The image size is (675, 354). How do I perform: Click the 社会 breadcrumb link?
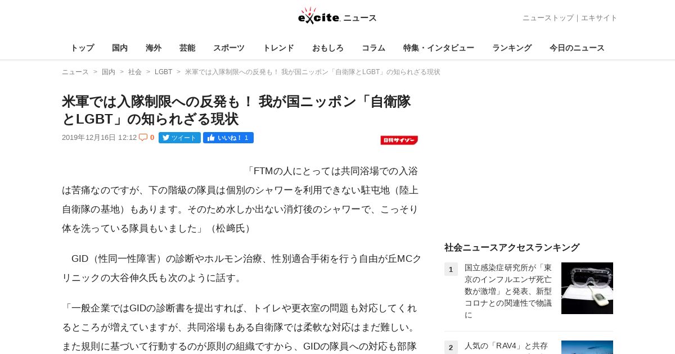click(135, 72)
